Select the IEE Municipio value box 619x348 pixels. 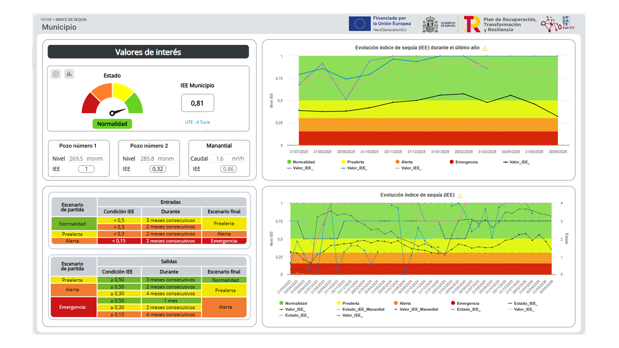point(198,103)
